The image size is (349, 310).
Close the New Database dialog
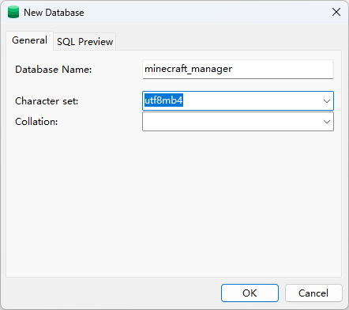(336, 12)
